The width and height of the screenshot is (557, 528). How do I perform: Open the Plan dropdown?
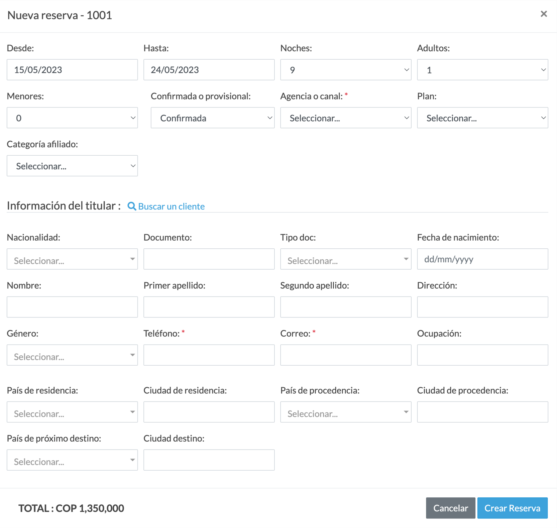click(x=482, y=118)
